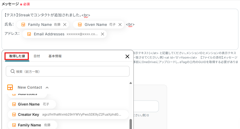Click the Family Name chip's orange table icon
The width and height of the screenshot is (240, 129).
click(x=23, y=25)
